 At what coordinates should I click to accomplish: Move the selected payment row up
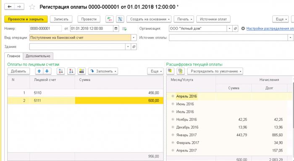(x=39, y=71)
